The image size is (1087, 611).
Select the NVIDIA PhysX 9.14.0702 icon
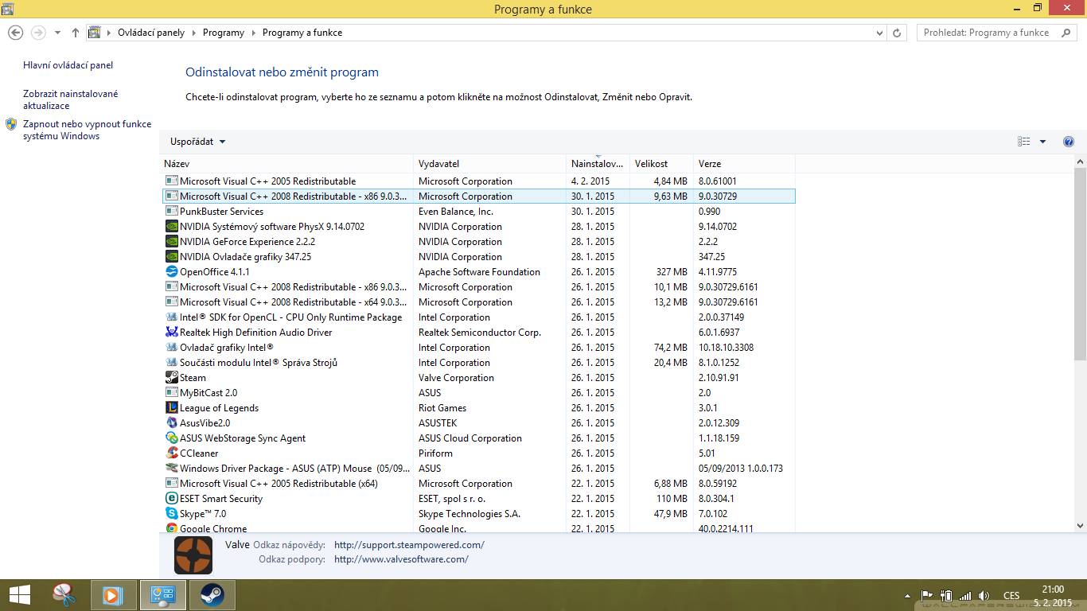[171, 226]
